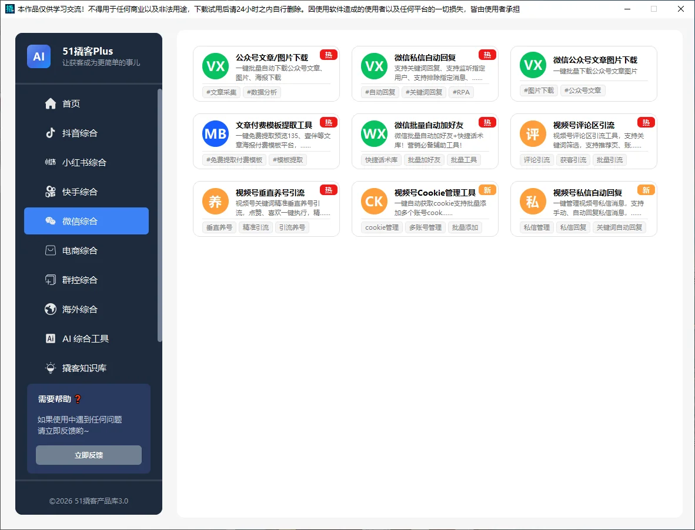The image size is (695, 530).
Task: Click the orange CK icon of Cookie管理工具
Action: pos(374,202)
